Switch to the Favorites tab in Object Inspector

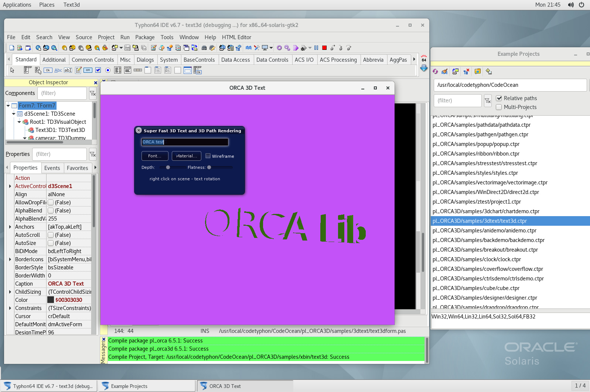[78, 168]
